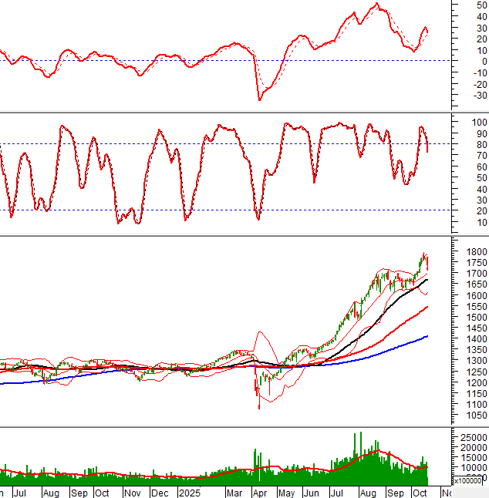
Task: Click right end of black moving average line
Action: point(427,279)
